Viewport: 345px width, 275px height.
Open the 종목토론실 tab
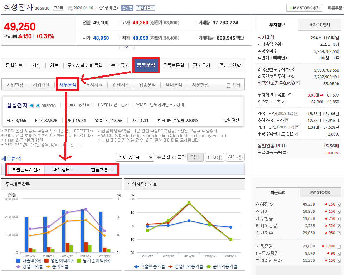[x=173, y=65]
